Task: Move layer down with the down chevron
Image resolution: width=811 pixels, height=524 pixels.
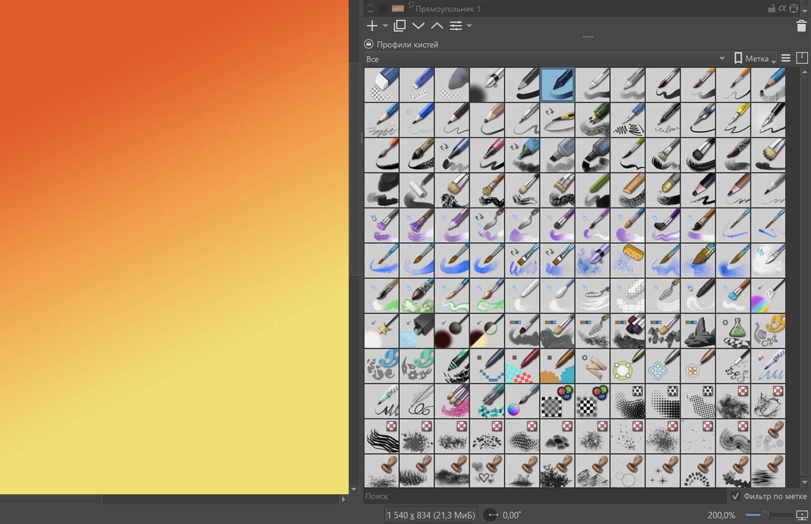Action: pos(418,26)
